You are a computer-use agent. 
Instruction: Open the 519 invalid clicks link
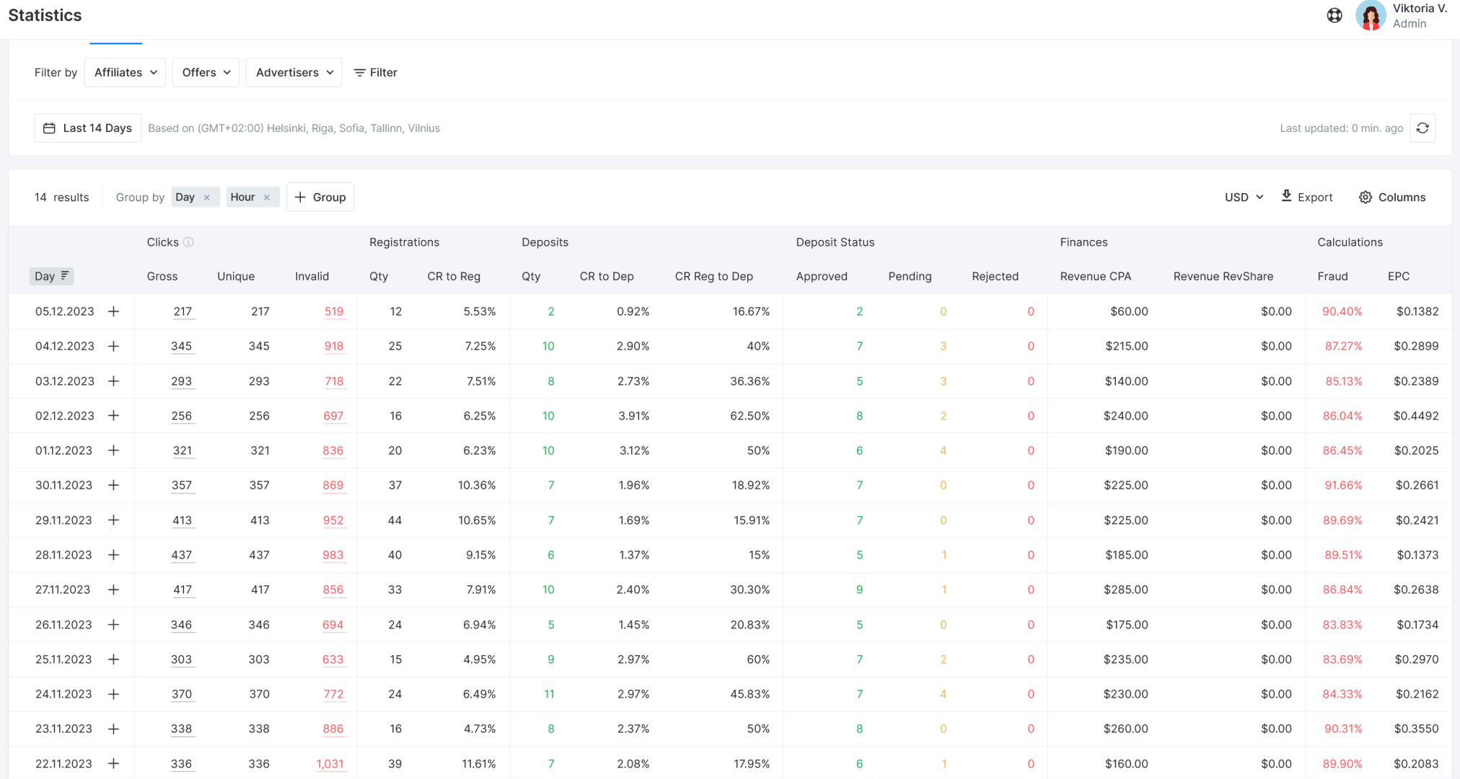point(334,311)
